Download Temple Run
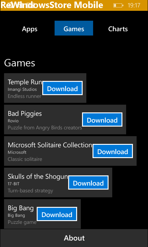The width and height of the screenshot is (148, 247). [x=63, y=89]
